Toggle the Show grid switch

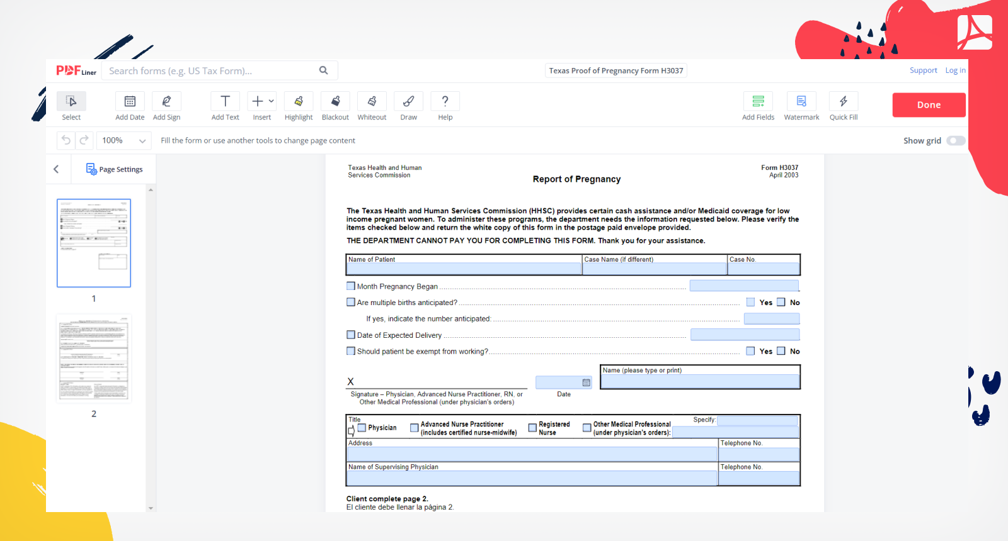click(956, 141)
